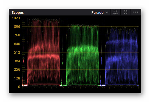Expand scopes to floating window icon

(x=126, y=12)
